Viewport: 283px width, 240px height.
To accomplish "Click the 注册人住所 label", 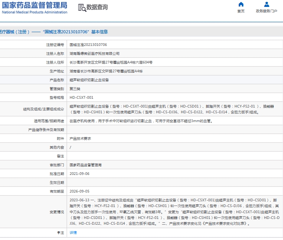I will click(x=55, y=62).
